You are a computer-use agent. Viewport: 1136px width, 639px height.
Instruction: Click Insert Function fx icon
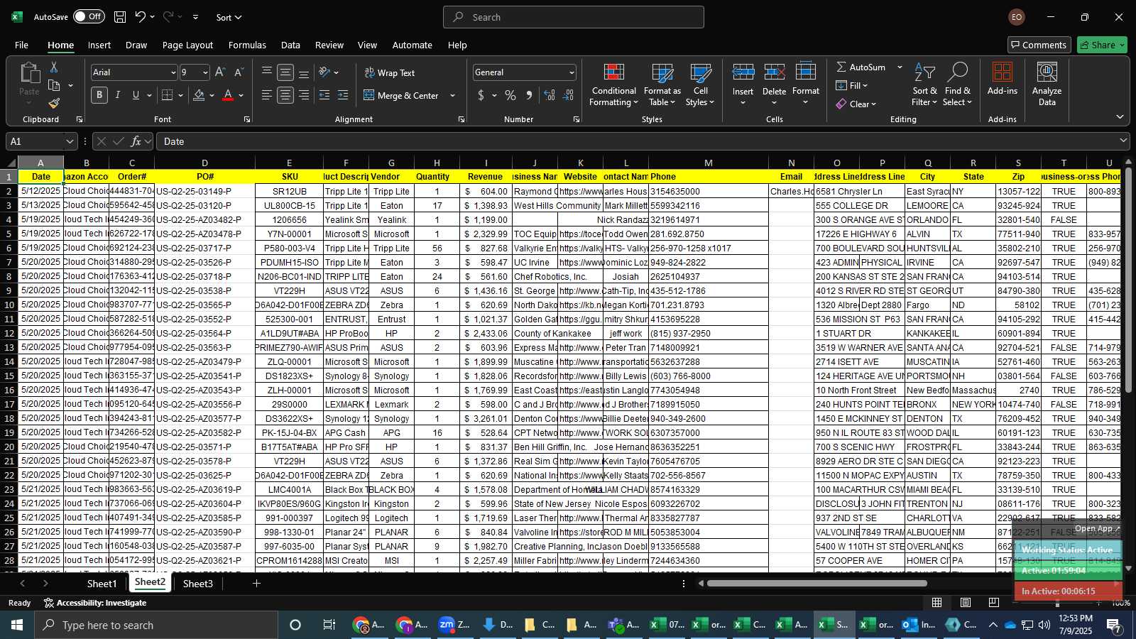[x=136, y=141]
